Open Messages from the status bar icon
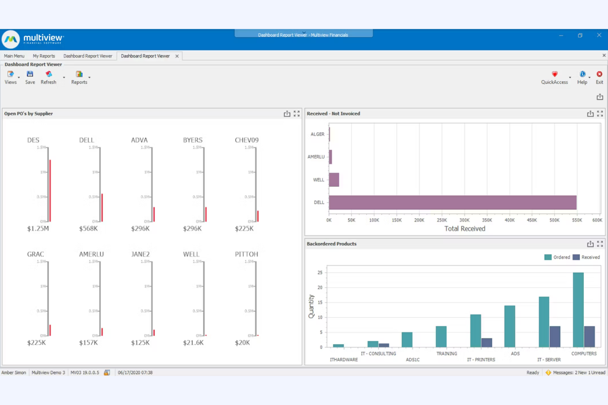608x405 pixels. 548,373
